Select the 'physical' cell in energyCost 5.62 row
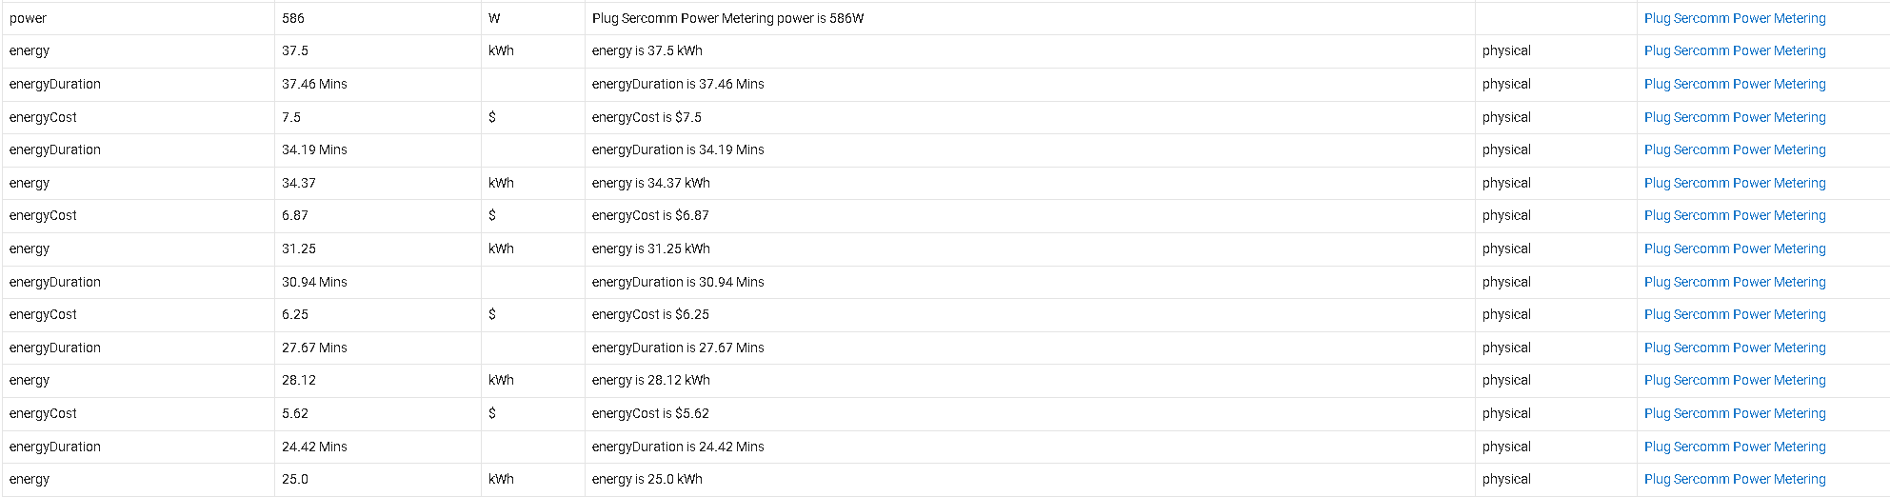This screenshot has height=497, width=1890. pyautogui.click(x=1506, y=413)
